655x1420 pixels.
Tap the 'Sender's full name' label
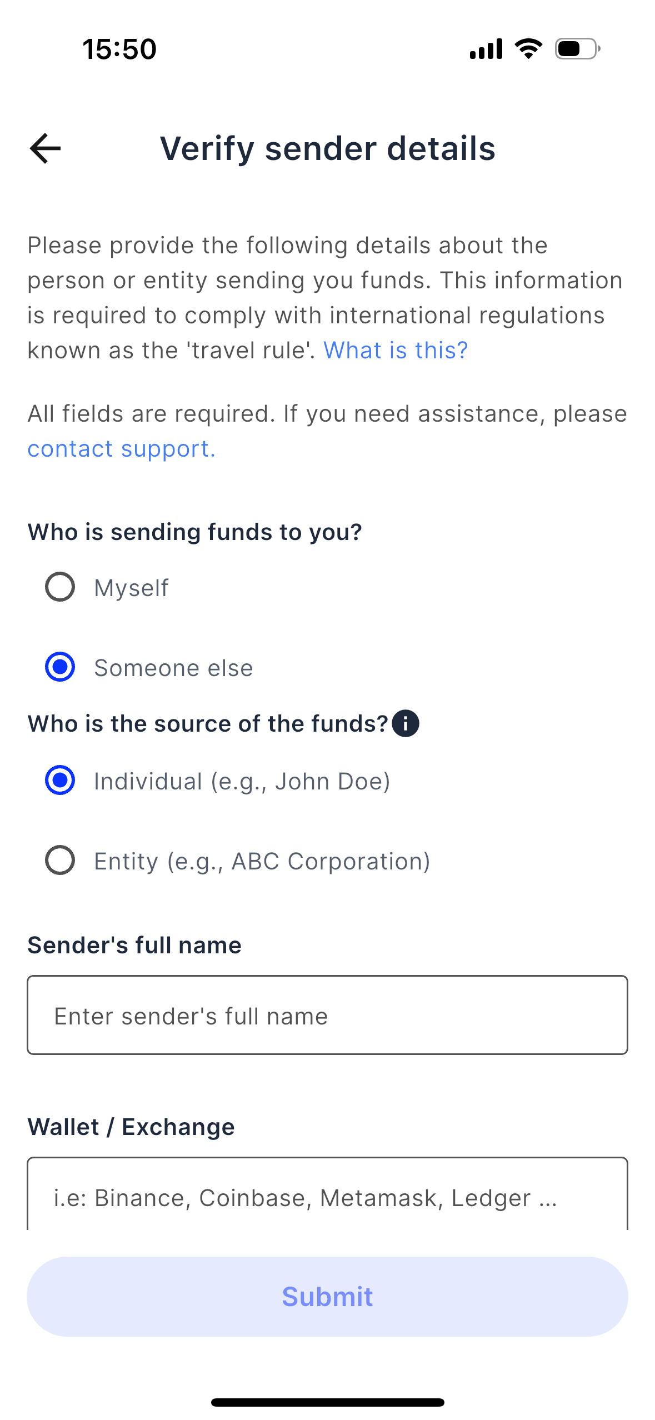coord(134,945)
